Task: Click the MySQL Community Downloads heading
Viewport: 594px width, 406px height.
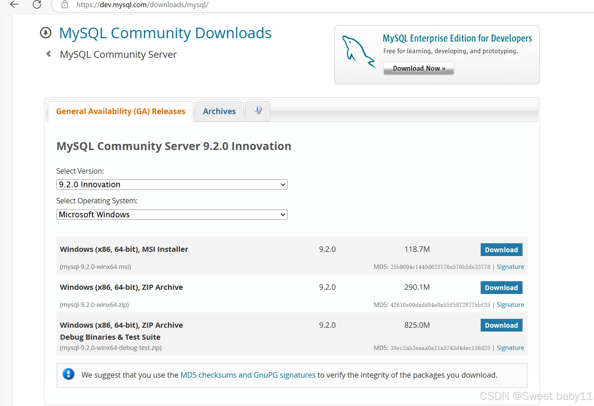Action: pos(165,33)
